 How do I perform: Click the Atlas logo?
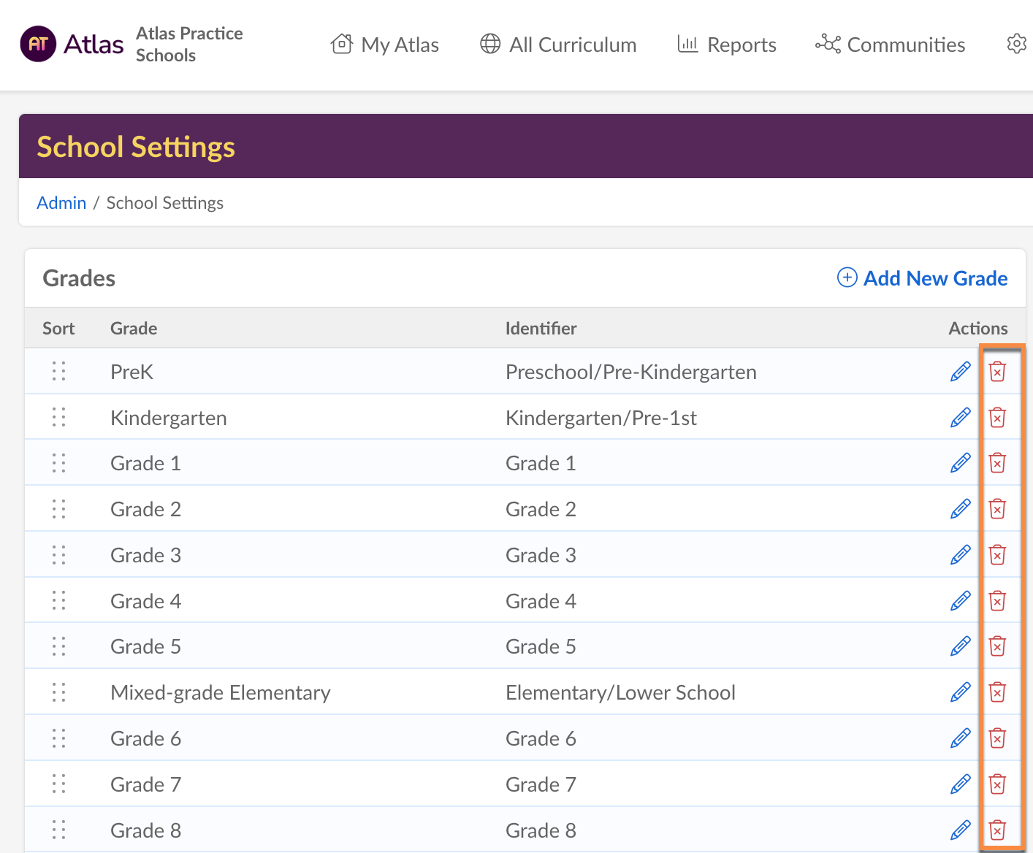click(72, 45)
